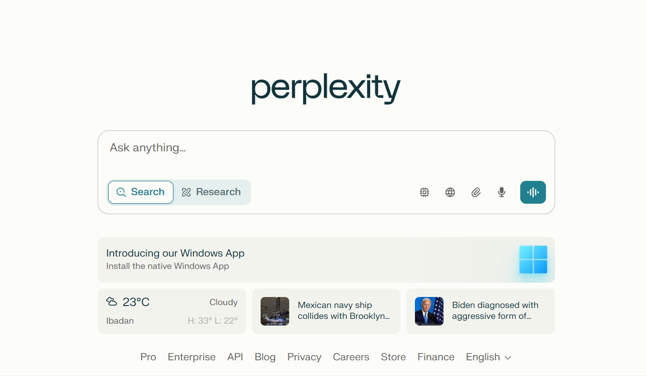Open the Finance section
Screen dimensions: 646x376
coord(435,357)
